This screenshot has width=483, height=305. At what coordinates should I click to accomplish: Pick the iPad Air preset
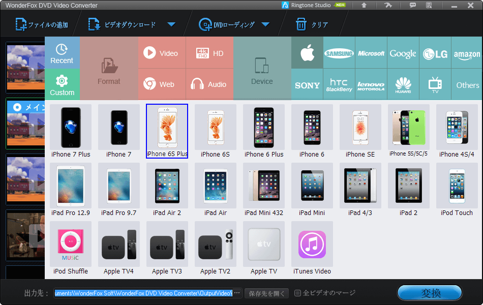tap(216, 190)
